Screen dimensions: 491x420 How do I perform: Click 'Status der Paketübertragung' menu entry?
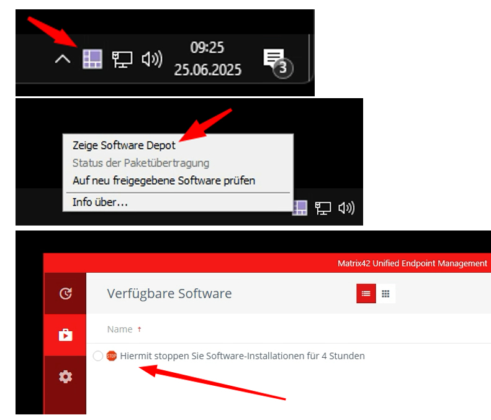(x=141, y=163)
